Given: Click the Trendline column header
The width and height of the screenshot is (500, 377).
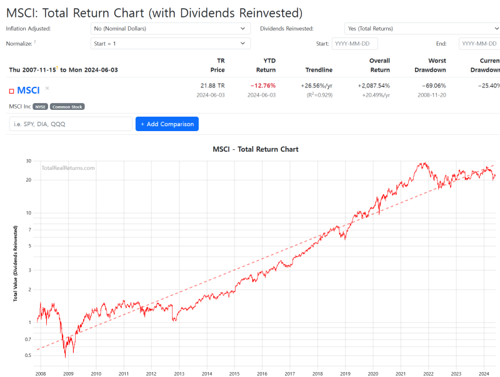Looking at the screenshot, I should [319, 70].
